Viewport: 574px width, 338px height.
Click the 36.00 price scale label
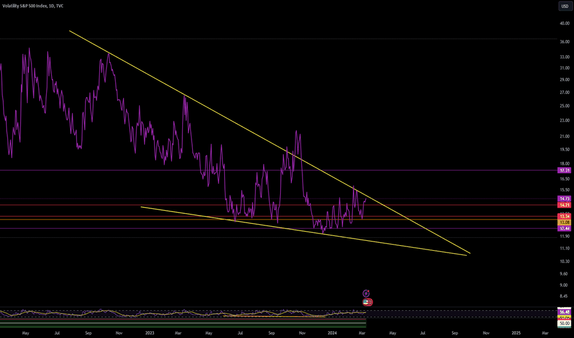coord(564,42)
